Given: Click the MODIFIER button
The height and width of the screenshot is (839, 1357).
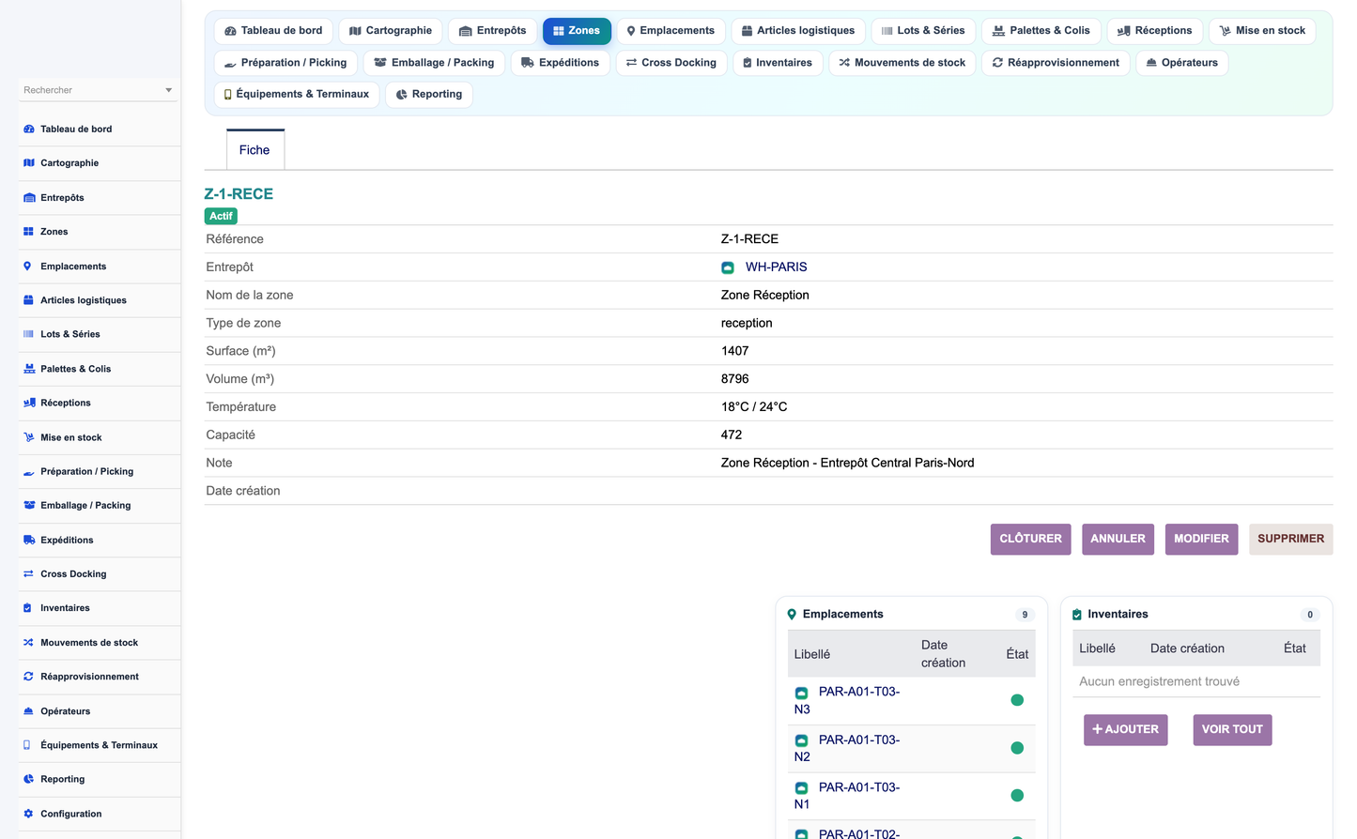Looking at the screenshot, I should [1201, 540].
